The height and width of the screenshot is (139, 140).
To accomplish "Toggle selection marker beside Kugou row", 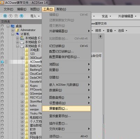I will [x=2, y=86].
